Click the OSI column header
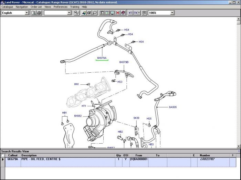The height and width of the screenshot is (180, 241). 126,155
